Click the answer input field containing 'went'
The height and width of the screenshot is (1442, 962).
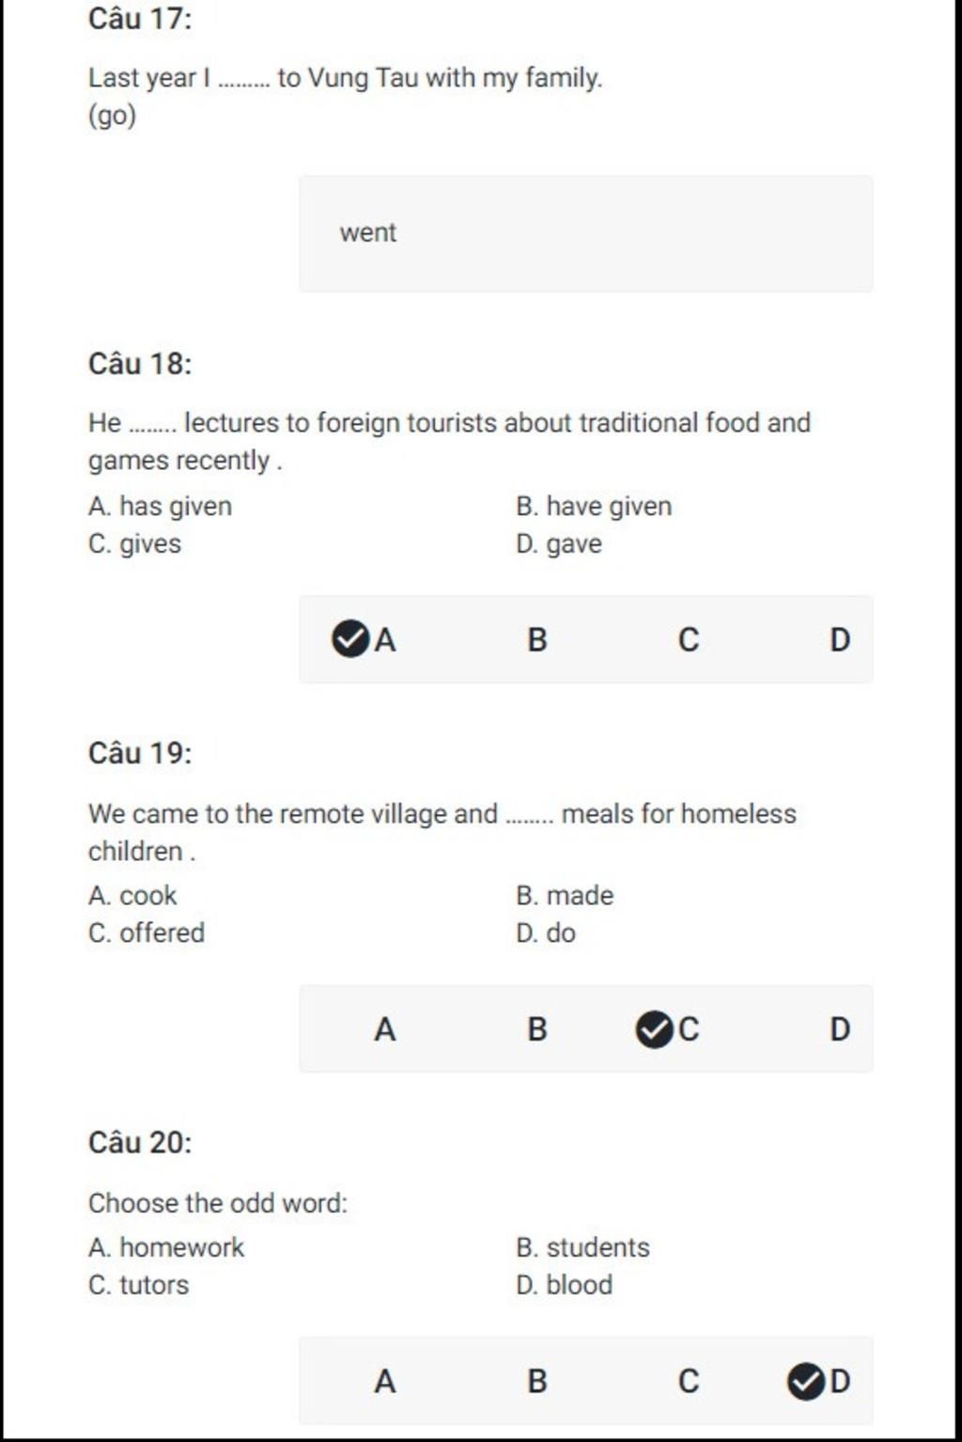click(x=585, y=233)
